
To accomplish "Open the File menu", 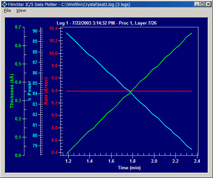I will [7, 10].
